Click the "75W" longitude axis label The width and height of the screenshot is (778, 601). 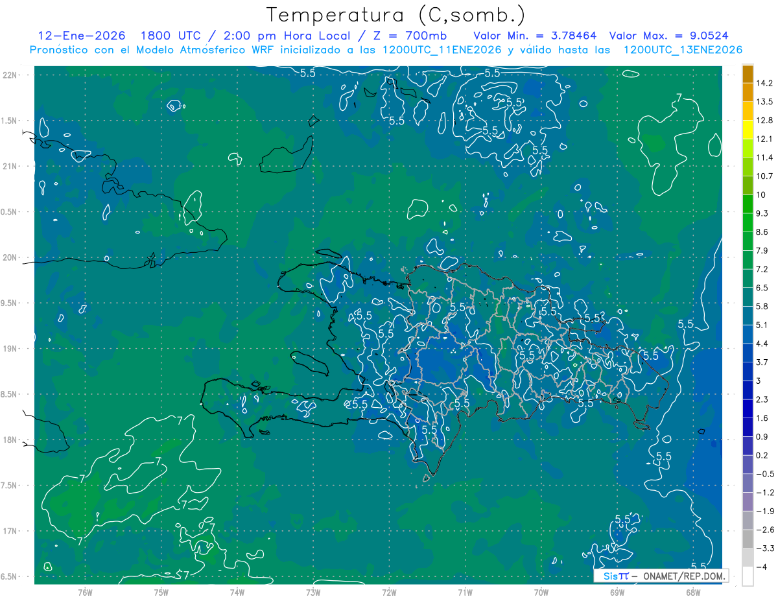(x=161, y=593)
